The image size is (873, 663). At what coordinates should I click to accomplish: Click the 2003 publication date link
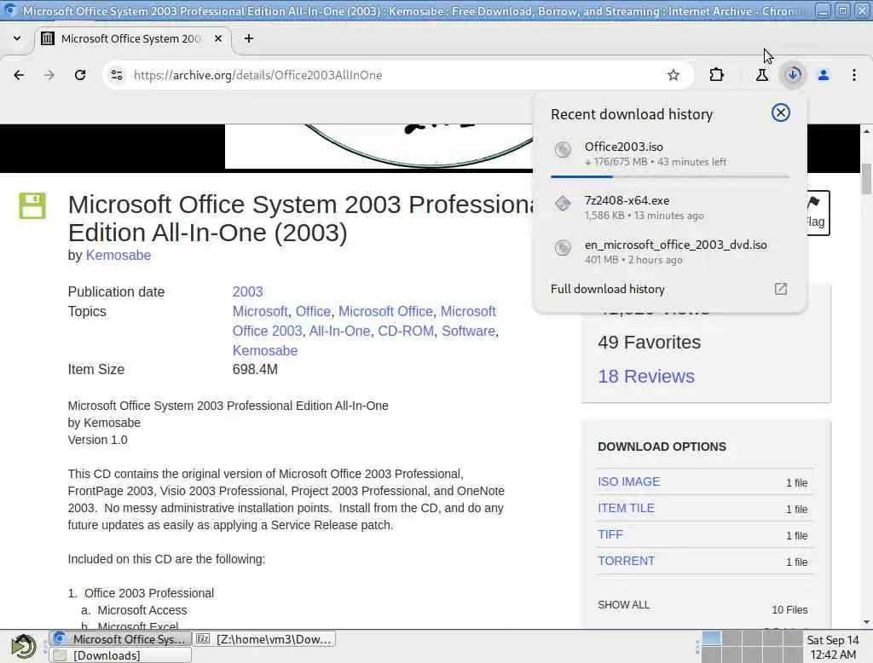point(248,291)
